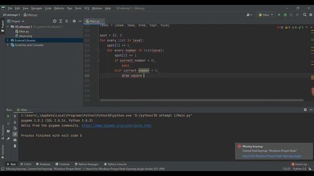Open the Python Console tool window
The height and width of the screenshot is (176, 314).
pos(115,164)
